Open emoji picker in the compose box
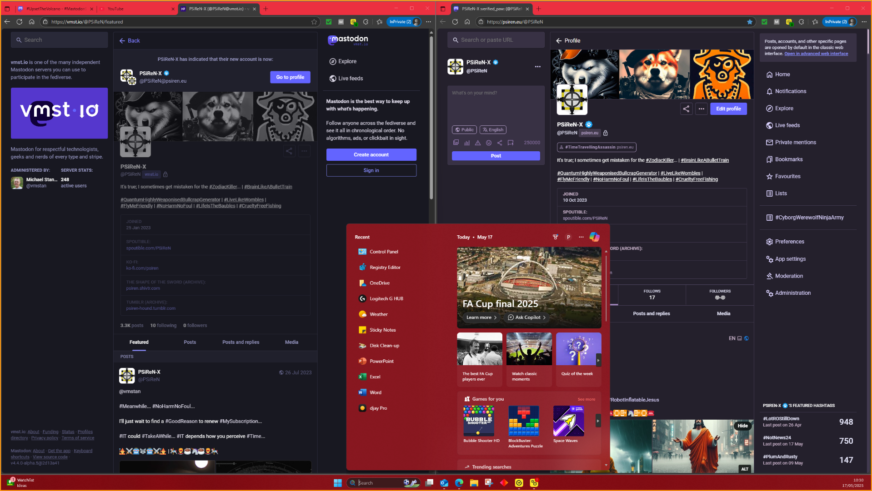872x491 pixels. [489, 143]
